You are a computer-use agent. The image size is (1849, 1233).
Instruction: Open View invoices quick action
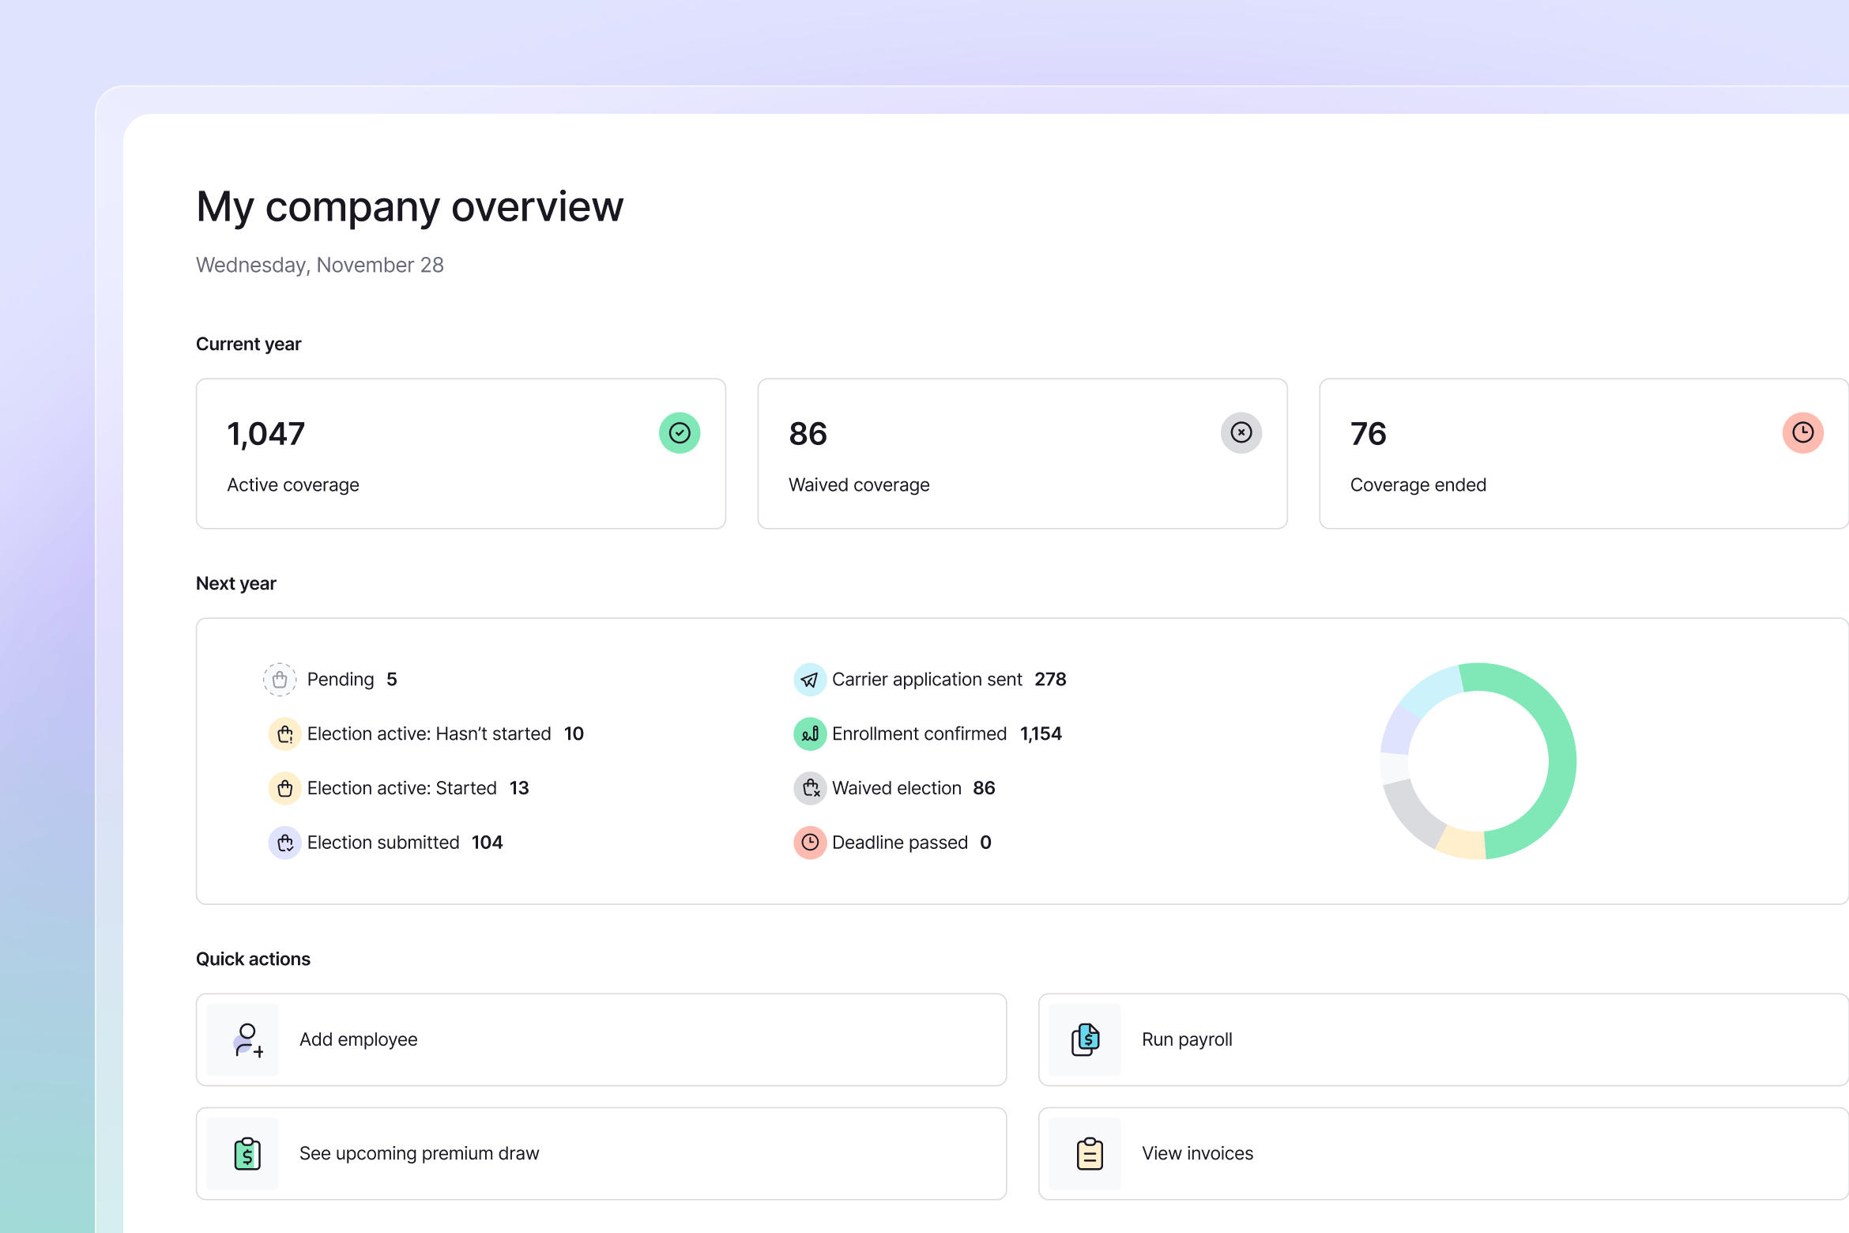pyautogui.click(x=1443, y=1153)
